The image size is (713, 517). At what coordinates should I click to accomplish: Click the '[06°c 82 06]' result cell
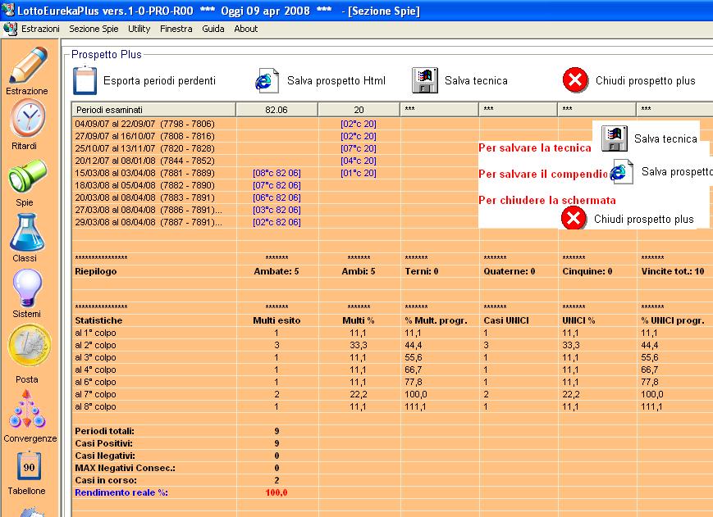277,197
